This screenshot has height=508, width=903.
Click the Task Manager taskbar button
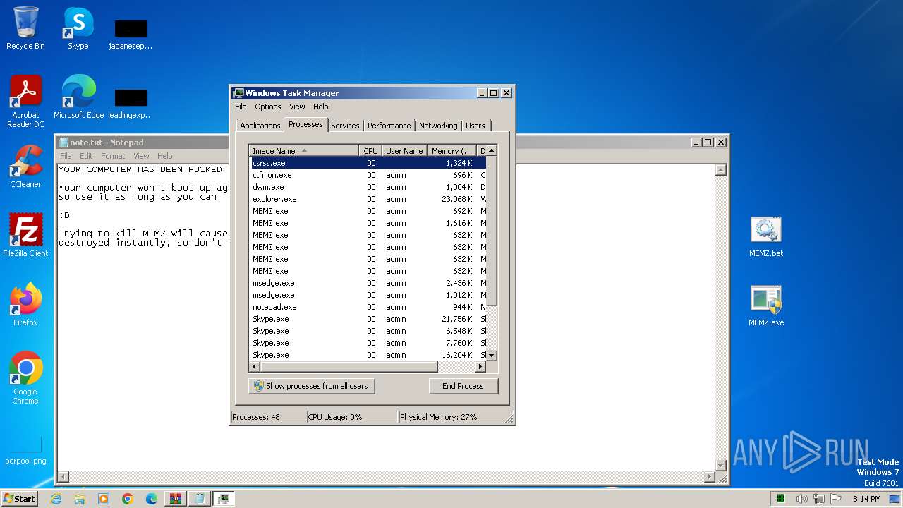(x=224, y=499)
